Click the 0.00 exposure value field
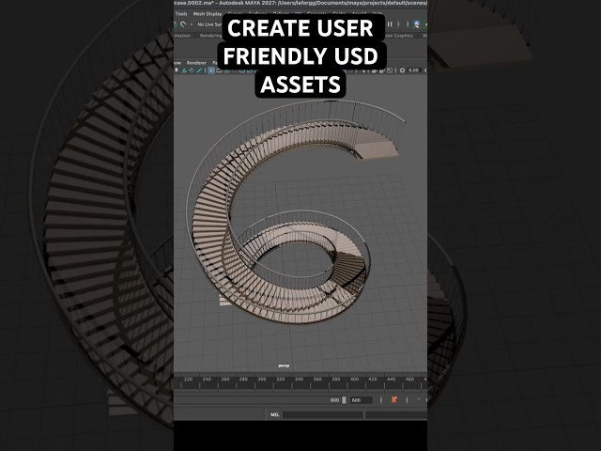This screenshot has height=451, width=601. tap(413, 70)
